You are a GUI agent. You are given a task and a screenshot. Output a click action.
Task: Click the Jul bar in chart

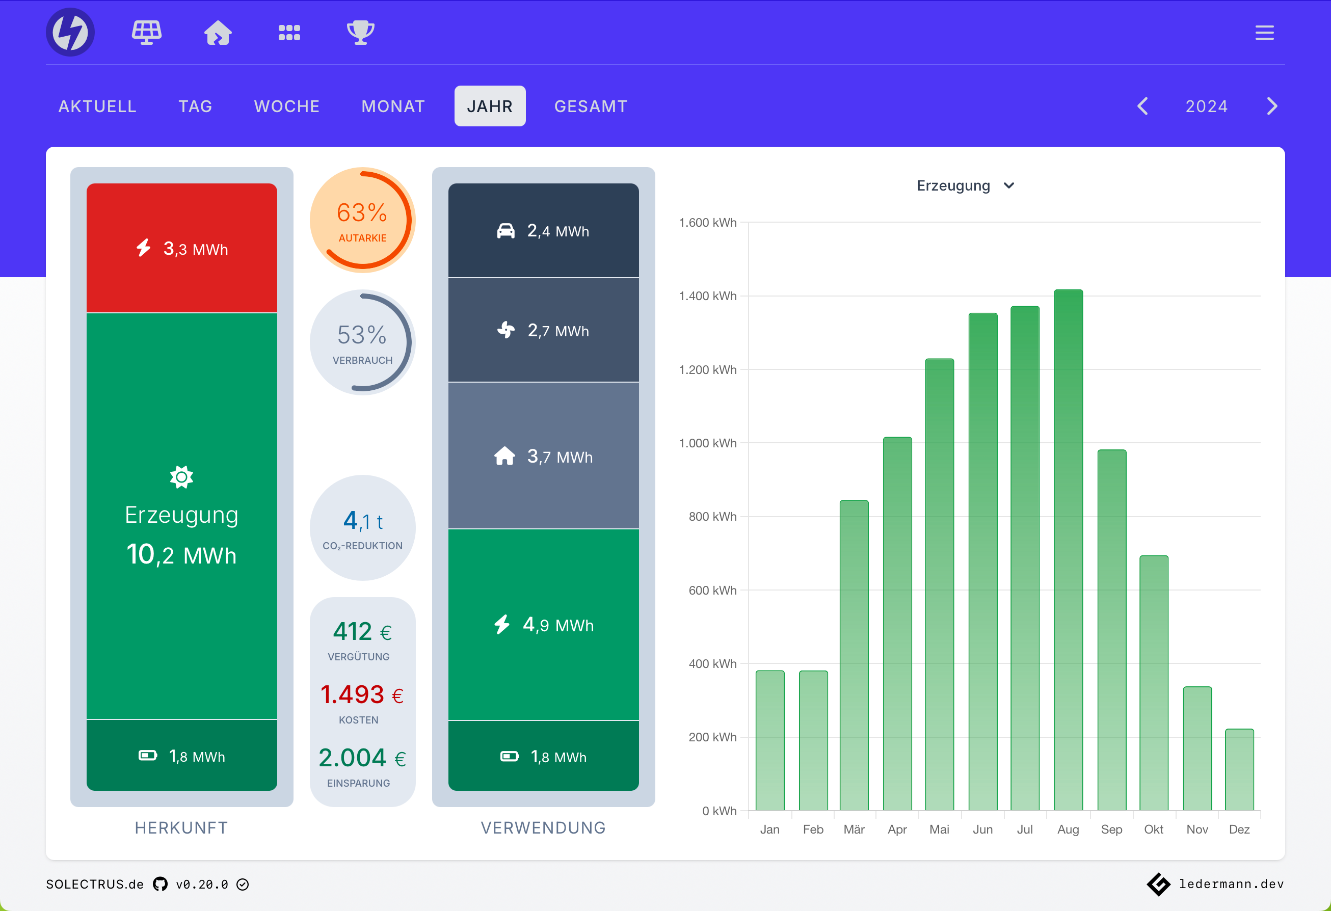coord(1025,558)
